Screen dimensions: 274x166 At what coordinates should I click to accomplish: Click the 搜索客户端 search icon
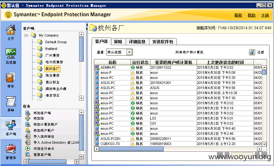tap(28, 155)
